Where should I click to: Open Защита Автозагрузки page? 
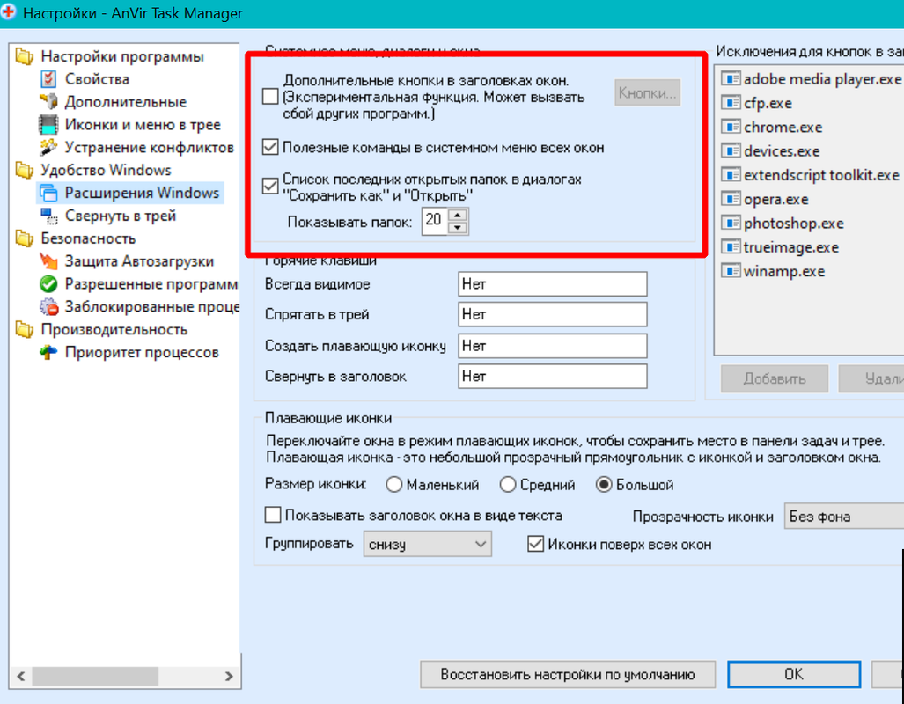139,261
